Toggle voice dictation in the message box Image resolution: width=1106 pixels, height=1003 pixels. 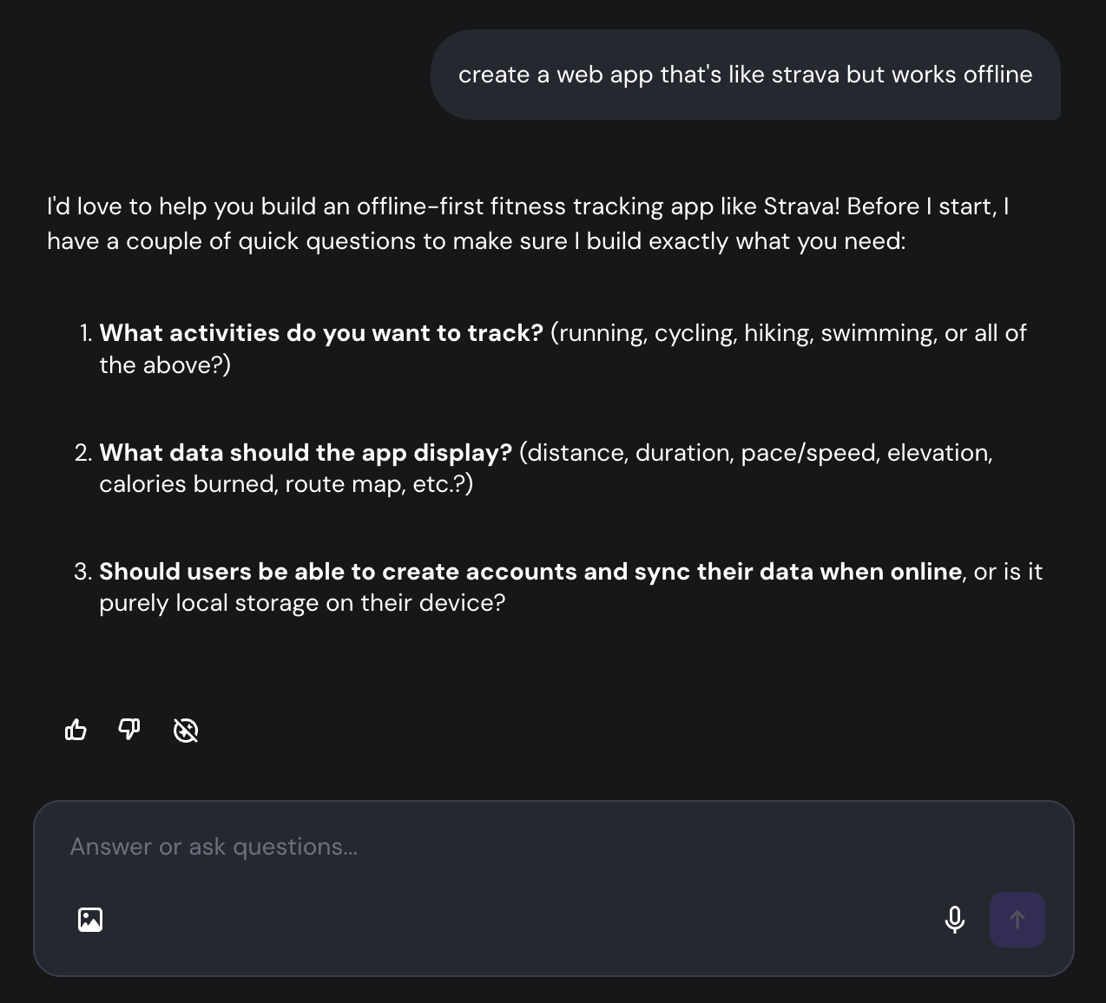click(x=954, y=920)
